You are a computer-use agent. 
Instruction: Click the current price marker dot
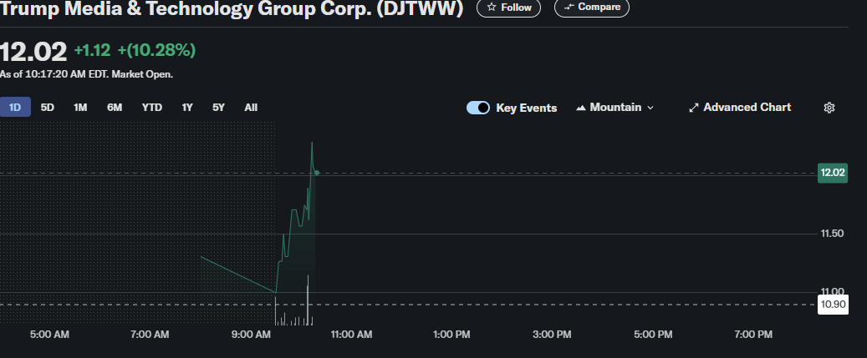click(x=317, y=173)
